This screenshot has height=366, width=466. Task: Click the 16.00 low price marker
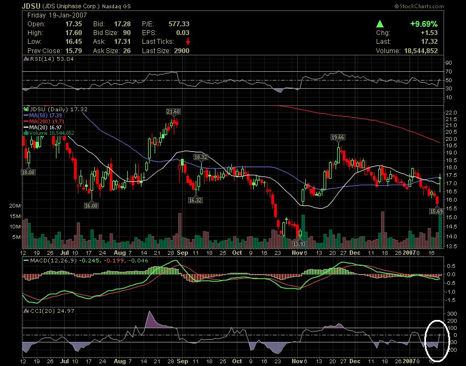coord(91,205)
